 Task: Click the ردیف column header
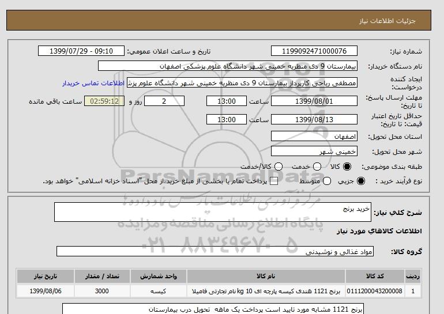pyautogui.click(x=413, y=277)
